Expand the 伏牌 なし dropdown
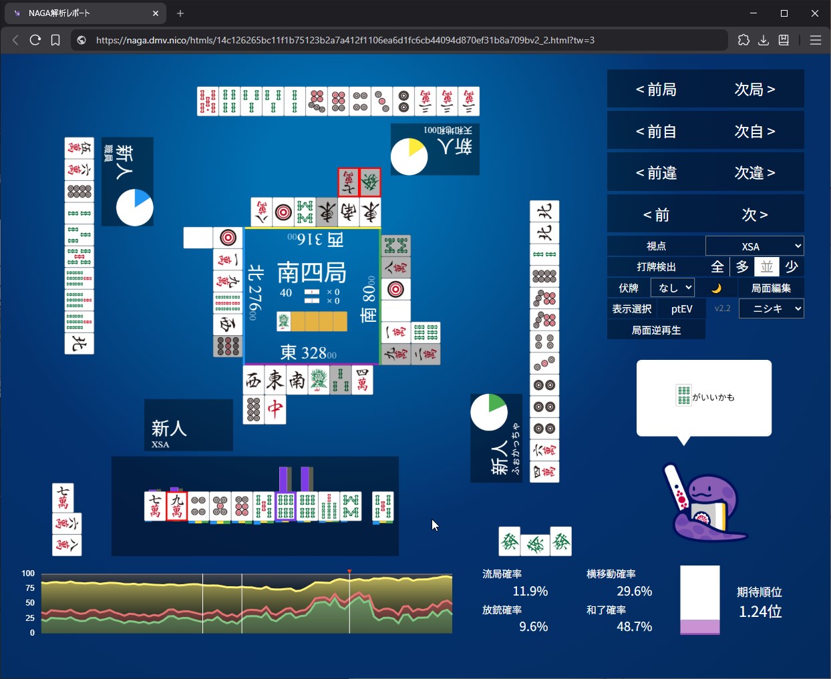 pos(672,288)
